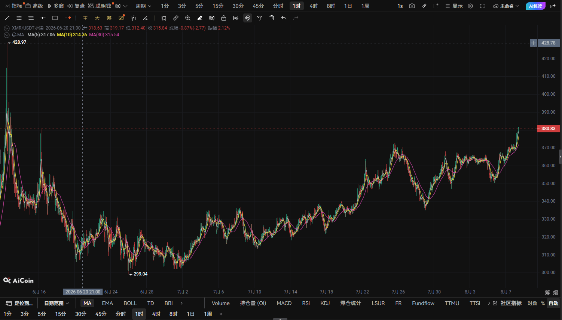Toggle the MACD sub-indicator
The image size is (562, 320).
284,303
